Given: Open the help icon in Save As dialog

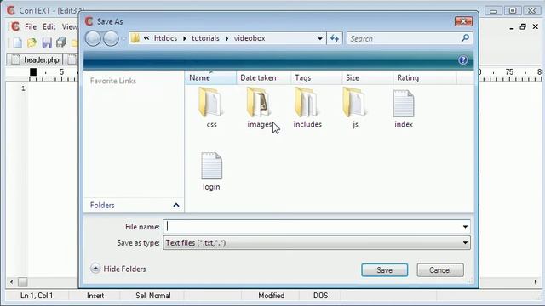Looking at the screenshot, I should (x=462, y=60).
